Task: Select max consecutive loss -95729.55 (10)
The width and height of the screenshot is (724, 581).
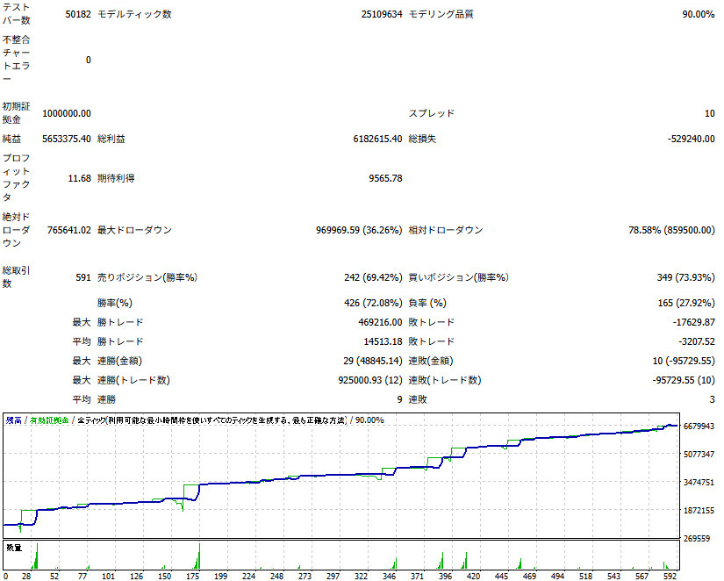Action: [684, 381]
